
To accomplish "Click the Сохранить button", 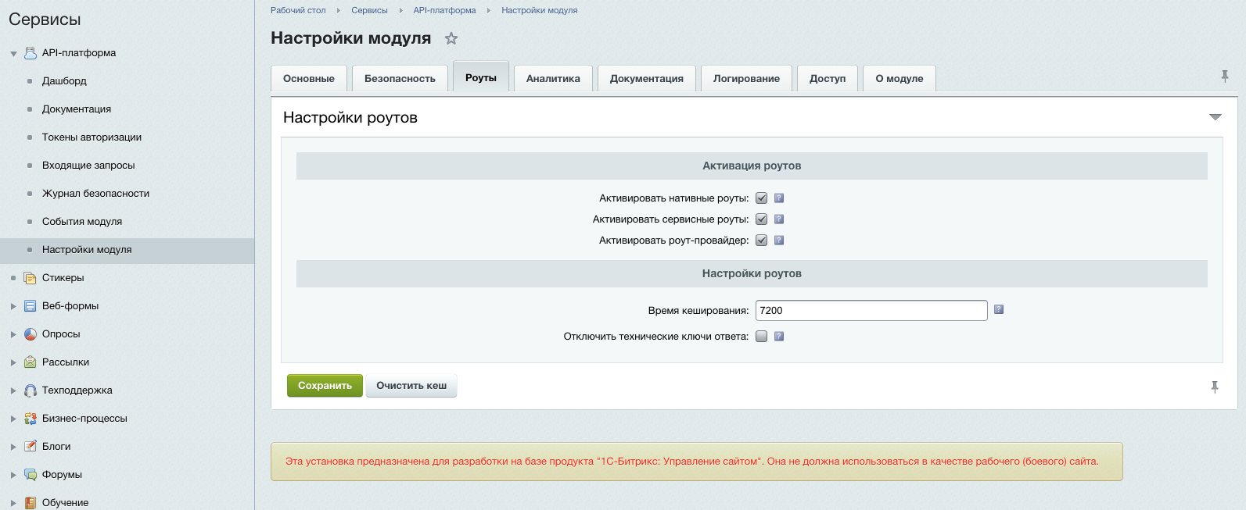I will tap(325, 386).
